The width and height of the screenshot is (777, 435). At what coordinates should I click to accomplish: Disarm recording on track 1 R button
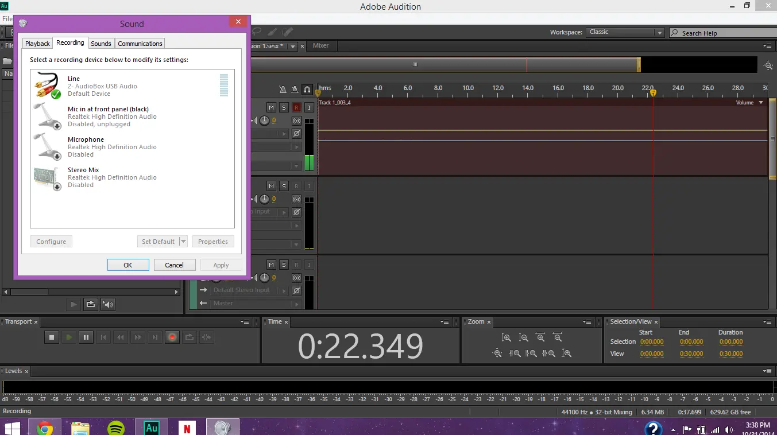[296, 107]
